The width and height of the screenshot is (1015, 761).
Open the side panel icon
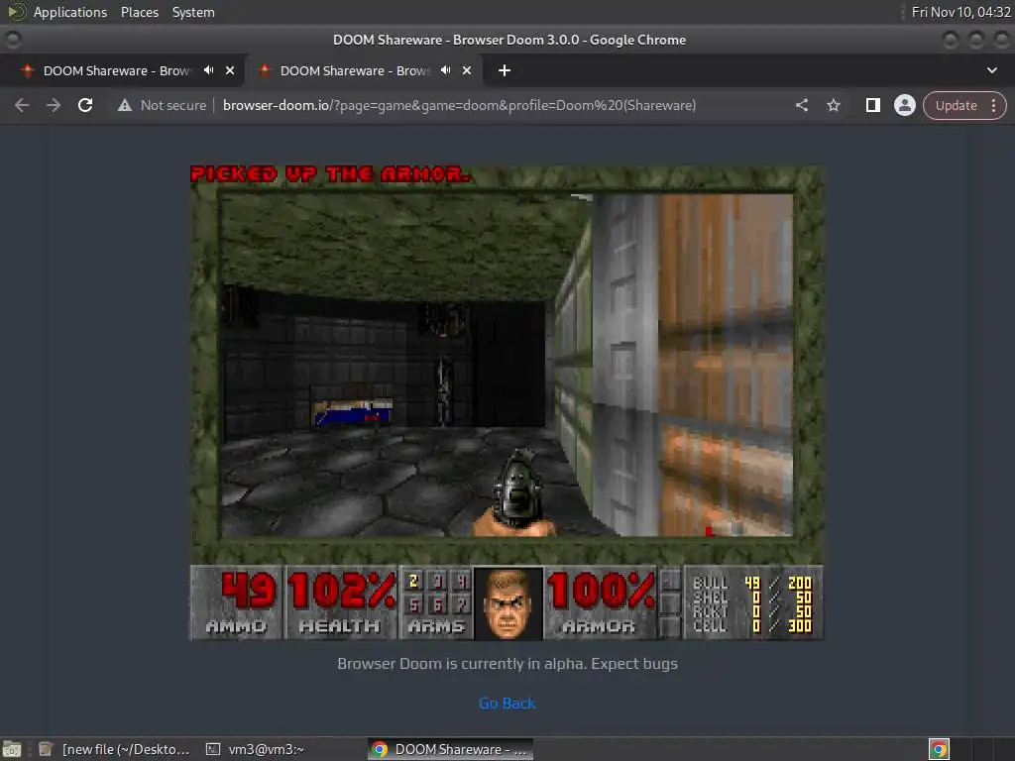click(872, 105)
